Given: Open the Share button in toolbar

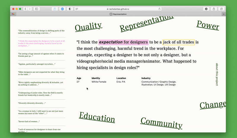Looking at the screenshot, I should click(214, 9).
